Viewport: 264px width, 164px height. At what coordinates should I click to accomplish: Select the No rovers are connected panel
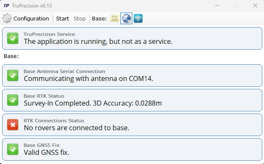point(132,125)
